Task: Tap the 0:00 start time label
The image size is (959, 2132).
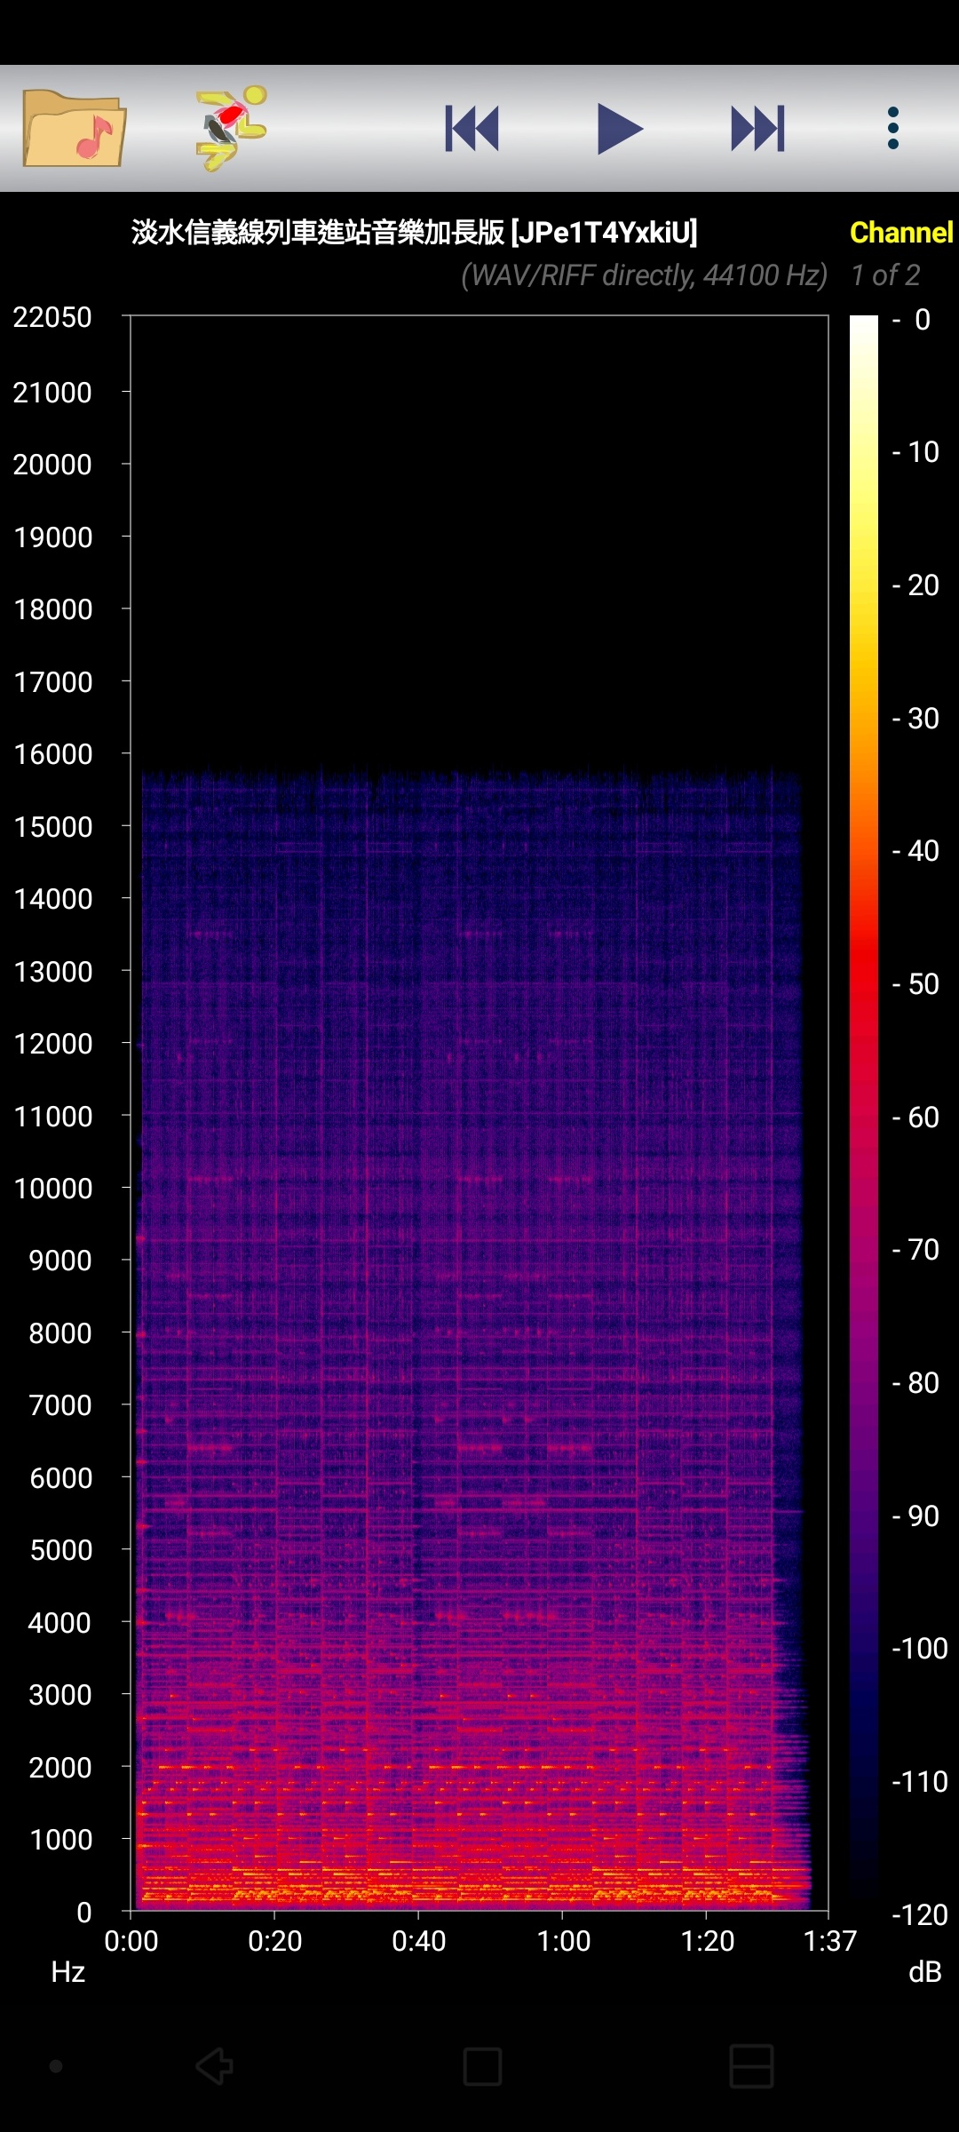Action: pos(131,1941)
